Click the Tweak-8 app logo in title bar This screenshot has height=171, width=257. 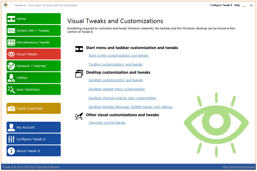point(6,5)
